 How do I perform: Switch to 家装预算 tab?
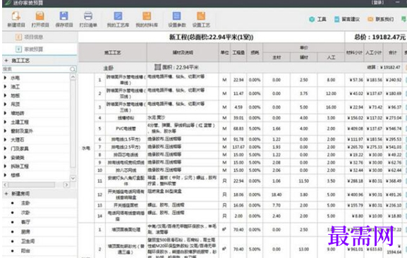point(30,49)
